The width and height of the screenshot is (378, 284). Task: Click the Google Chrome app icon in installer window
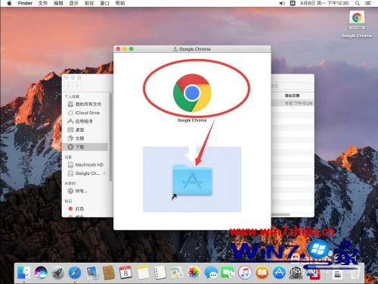click(192, 92)
